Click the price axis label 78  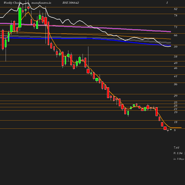pyautogui.click(x=175, y=16)
